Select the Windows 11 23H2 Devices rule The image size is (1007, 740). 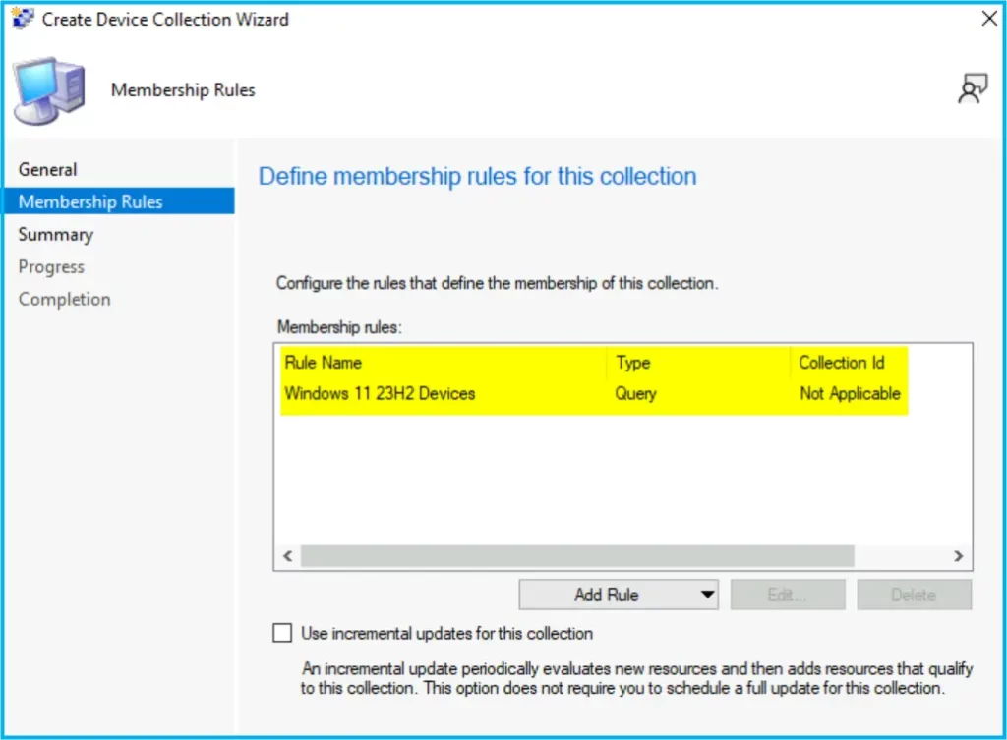pos(381,393)
